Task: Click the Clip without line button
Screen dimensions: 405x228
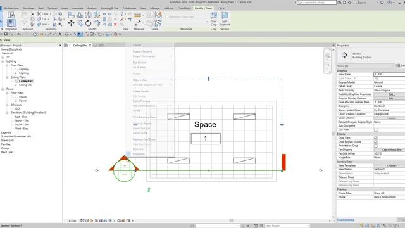Action: coord(389,149)
